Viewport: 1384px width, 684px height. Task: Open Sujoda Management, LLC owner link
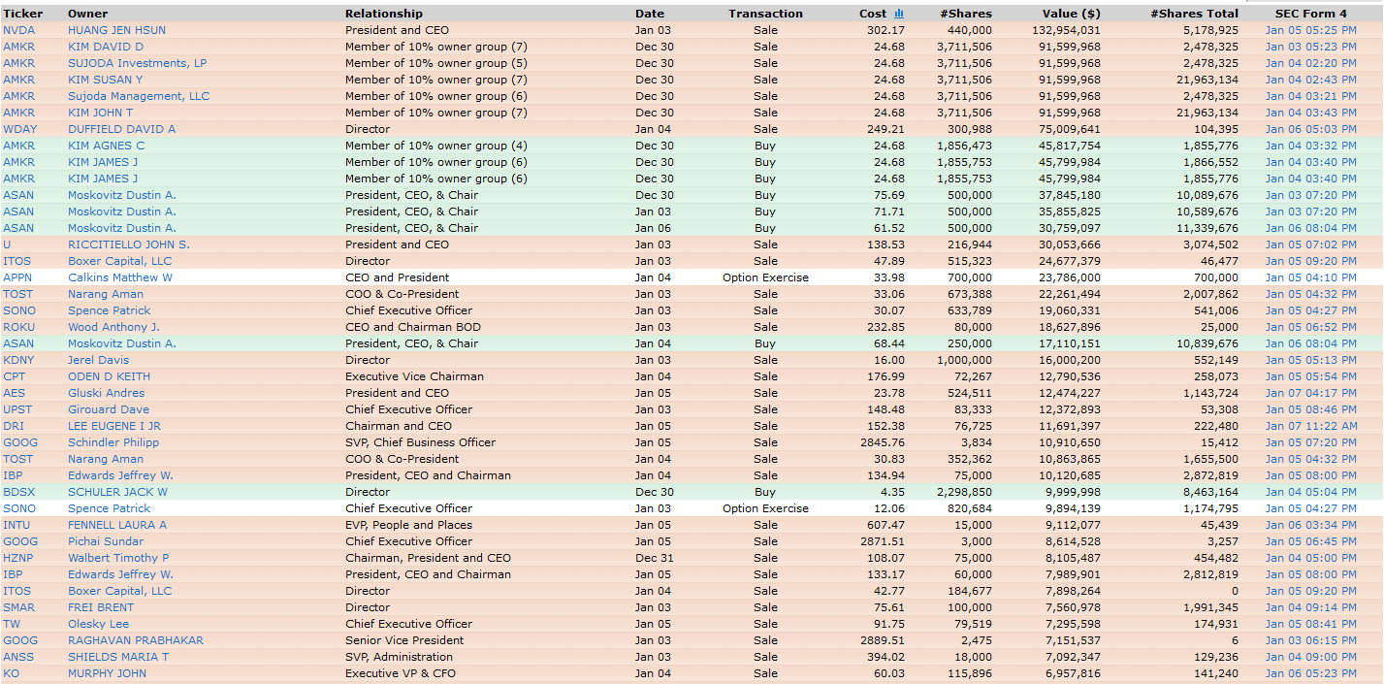click(x=139, y=96)
